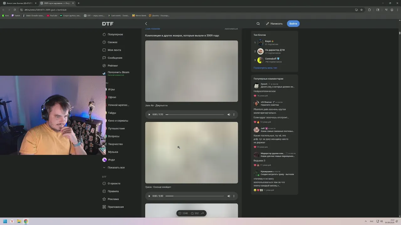Switch to the Анкотт или Анечка browser tab
401x225 pixels.
click(x=19, y=3)
